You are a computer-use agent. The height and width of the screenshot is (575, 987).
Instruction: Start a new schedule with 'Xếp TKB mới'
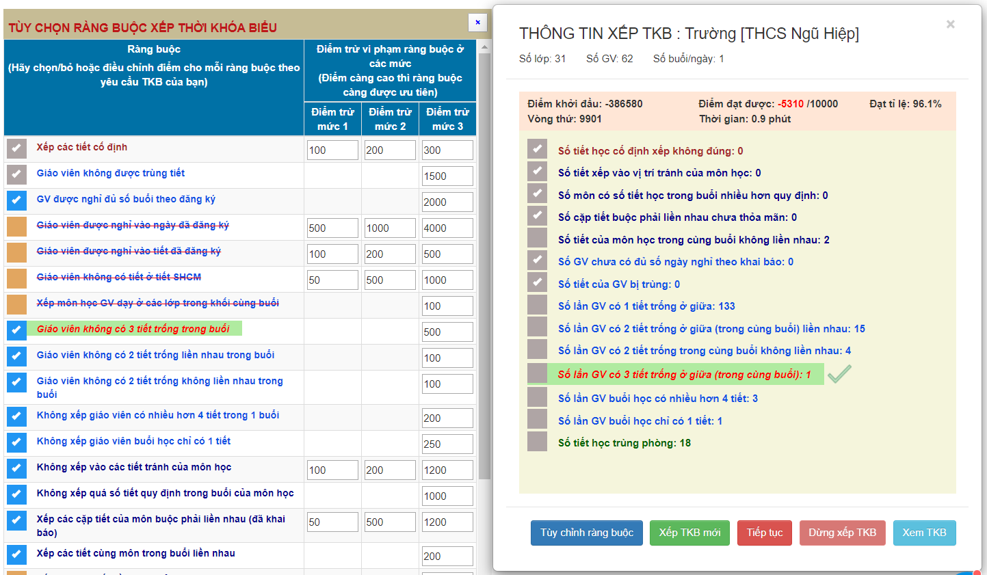click(x=689, y=533)
